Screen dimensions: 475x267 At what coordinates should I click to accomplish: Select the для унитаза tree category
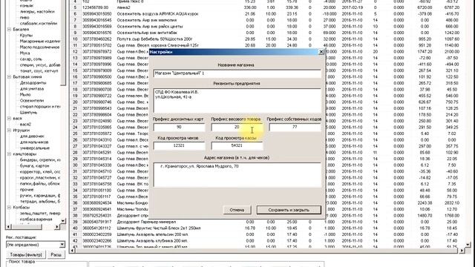(32, 89)
